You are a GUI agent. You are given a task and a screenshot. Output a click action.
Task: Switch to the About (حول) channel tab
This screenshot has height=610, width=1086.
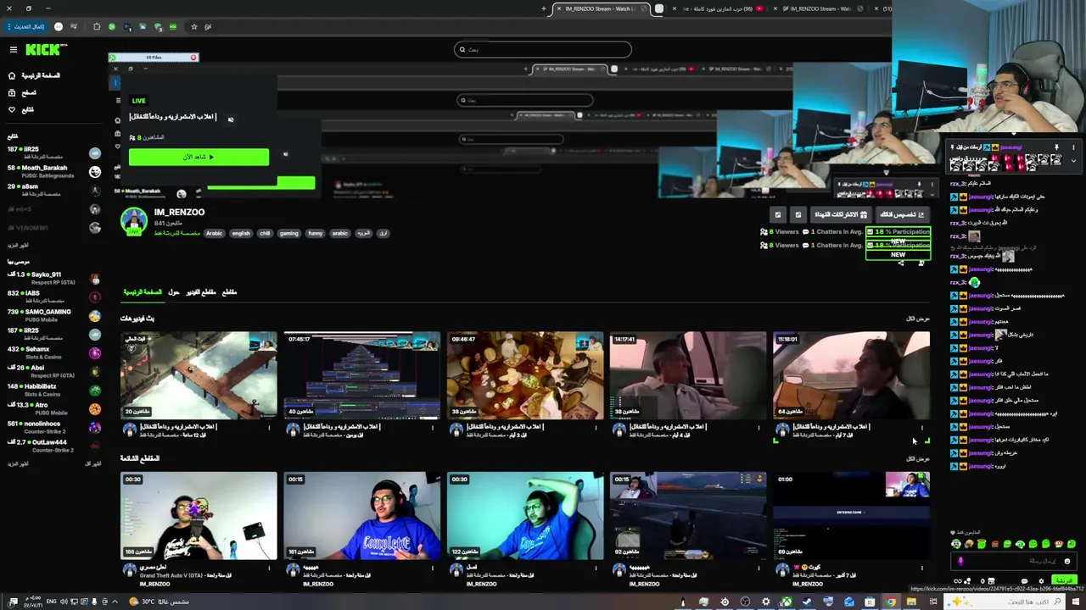tap(173, 292)
